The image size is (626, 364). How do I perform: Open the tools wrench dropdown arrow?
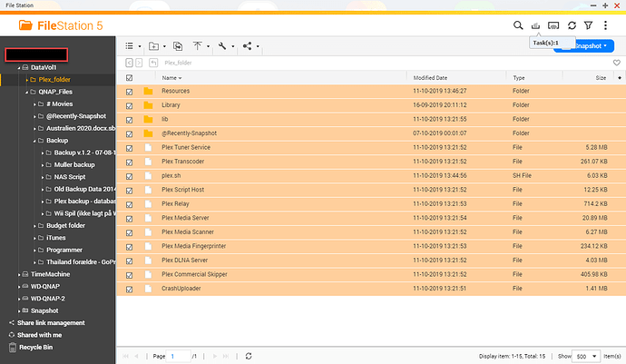point(233,46)
